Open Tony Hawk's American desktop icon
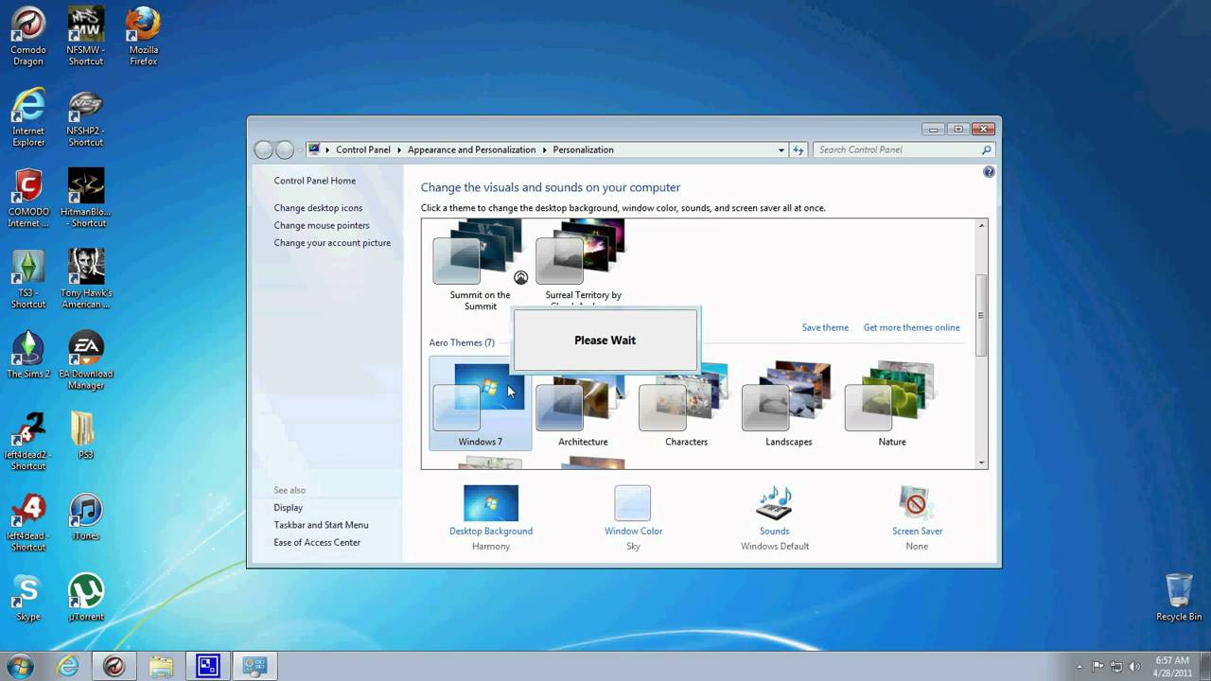This screenshot has height=681, width=1211. [85, 280]
